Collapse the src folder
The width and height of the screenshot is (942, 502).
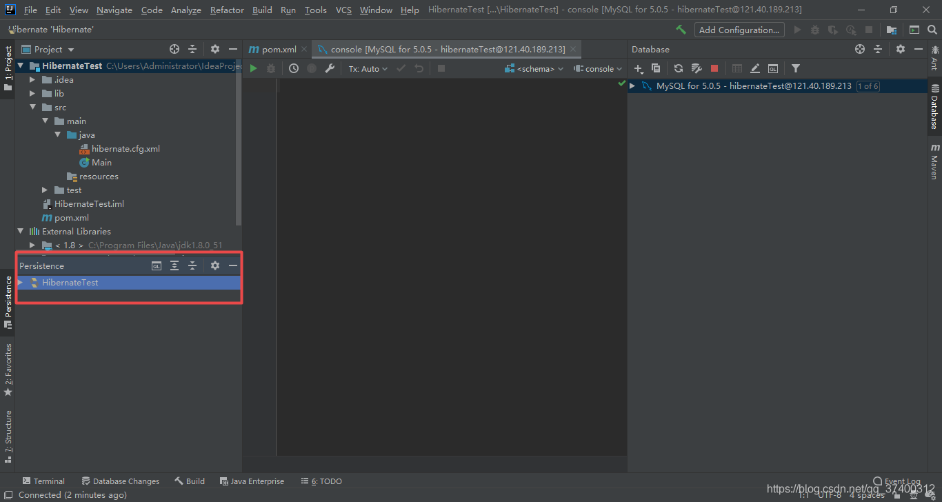point(32,108)
